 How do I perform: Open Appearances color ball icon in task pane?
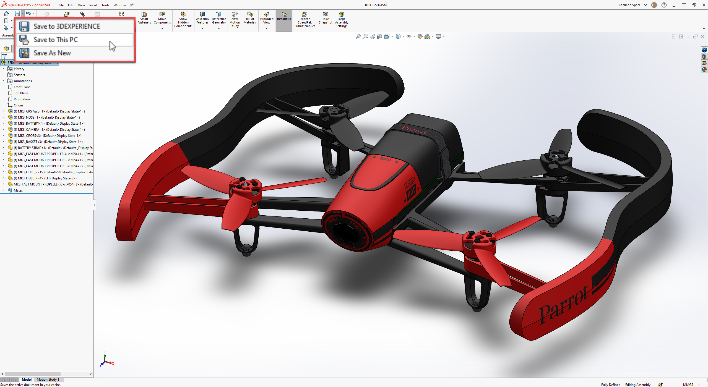click(704, 70)
